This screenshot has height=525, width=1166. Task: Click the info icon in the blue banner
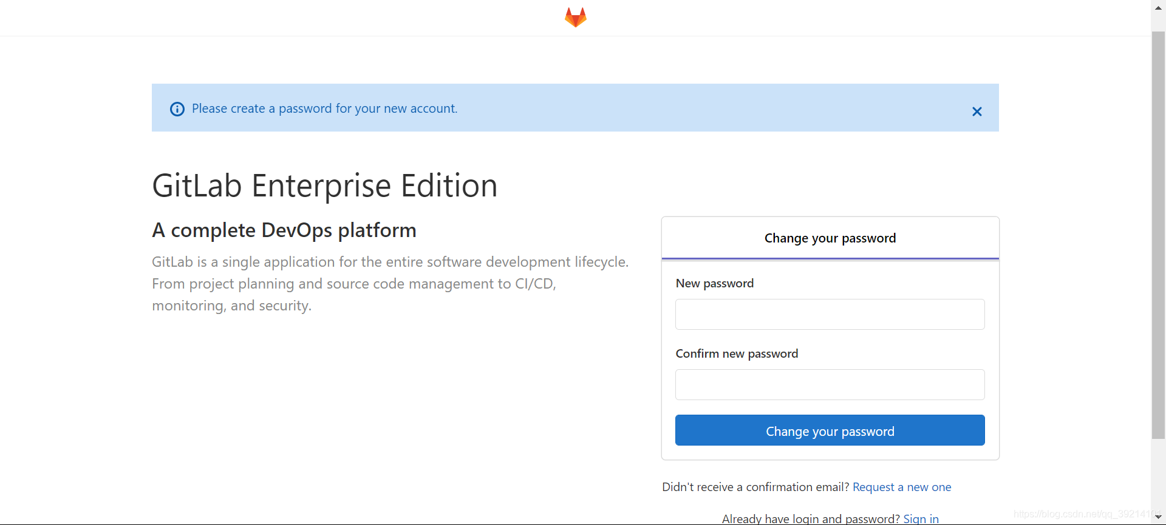point(177,109)
